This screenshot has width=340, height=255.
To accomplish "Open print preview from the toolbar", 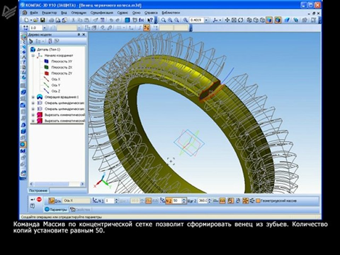I will tap(58, 20).
